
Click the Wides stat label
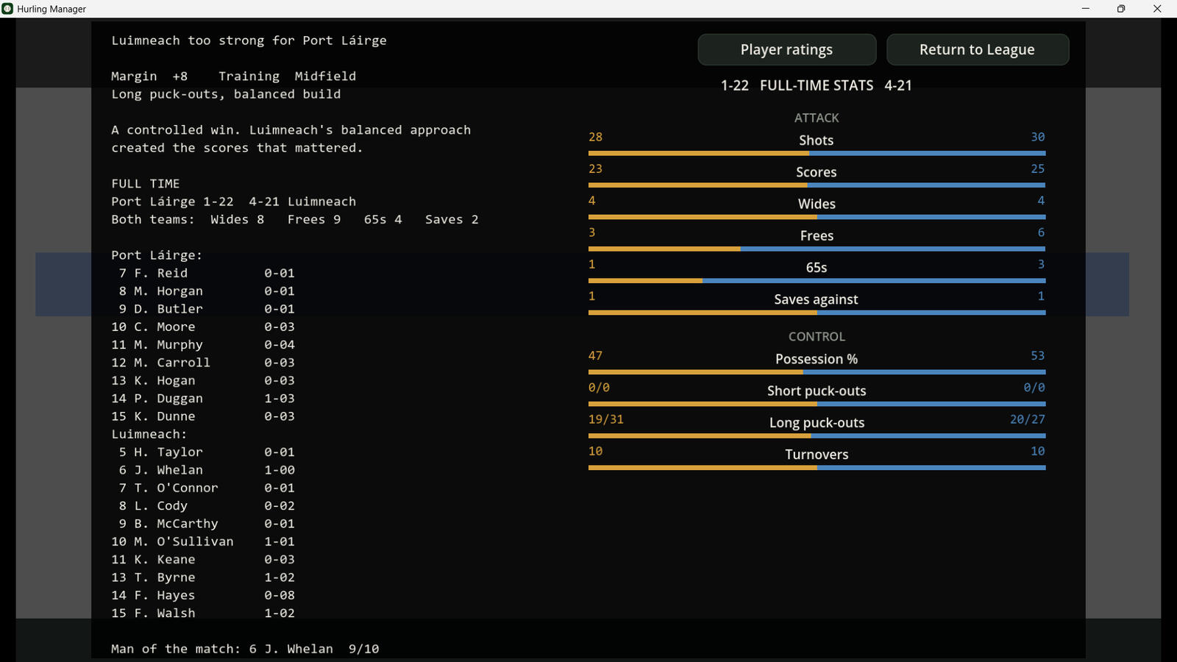click(817, 204)
